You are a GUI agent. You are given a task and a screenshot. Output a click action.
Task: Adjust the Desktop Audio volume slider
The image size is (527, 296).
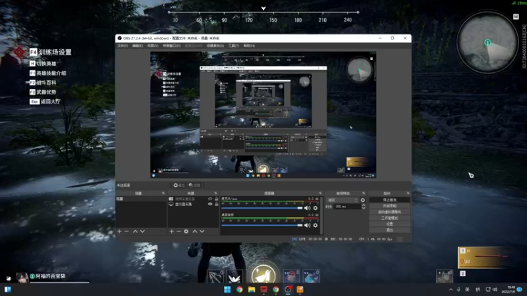[x=262, y=225]
